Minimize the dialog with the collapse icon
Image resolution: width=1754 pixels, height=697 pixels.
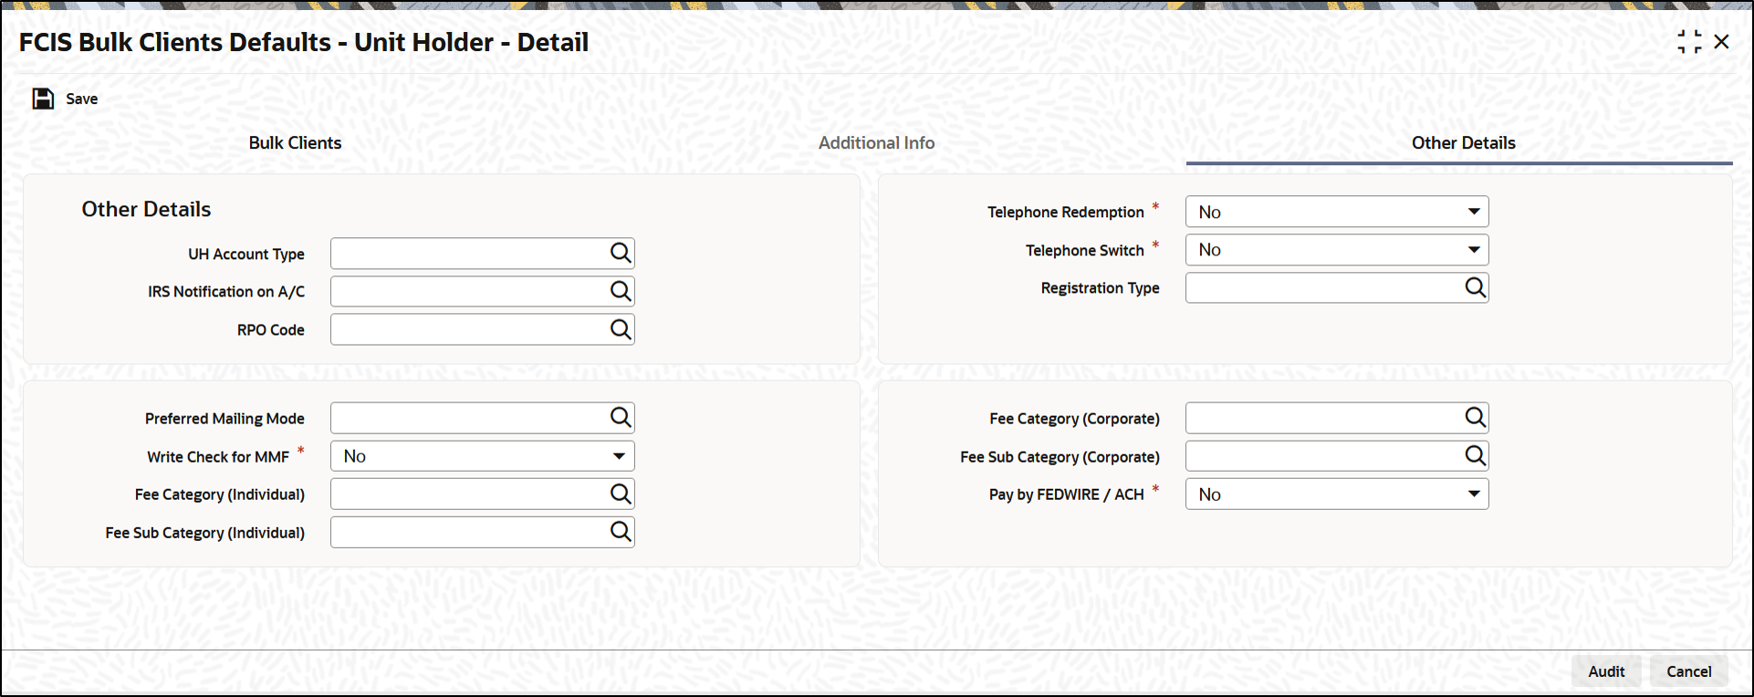(1689, 42)
